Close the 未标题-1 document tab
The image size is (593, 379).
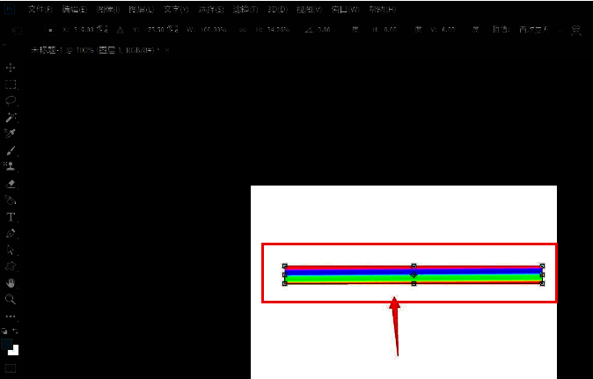(x=167, y=50)
